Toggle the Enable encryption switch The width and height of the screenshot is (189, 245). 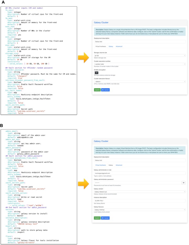[x=96, y=72]
